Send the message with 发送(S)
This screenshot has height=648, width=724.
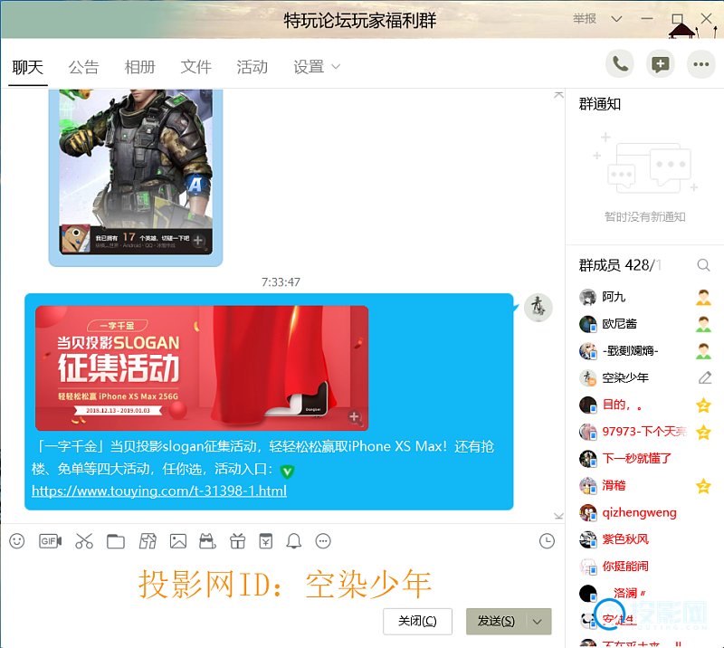496,621
